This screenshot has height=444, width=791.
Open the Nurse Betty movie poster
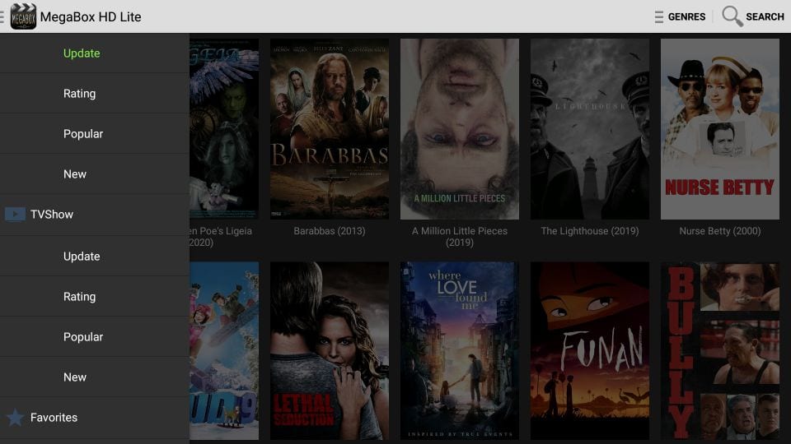[x=720, y=129]
